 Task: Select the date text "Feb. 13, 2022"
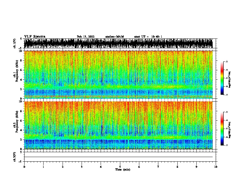86,37
